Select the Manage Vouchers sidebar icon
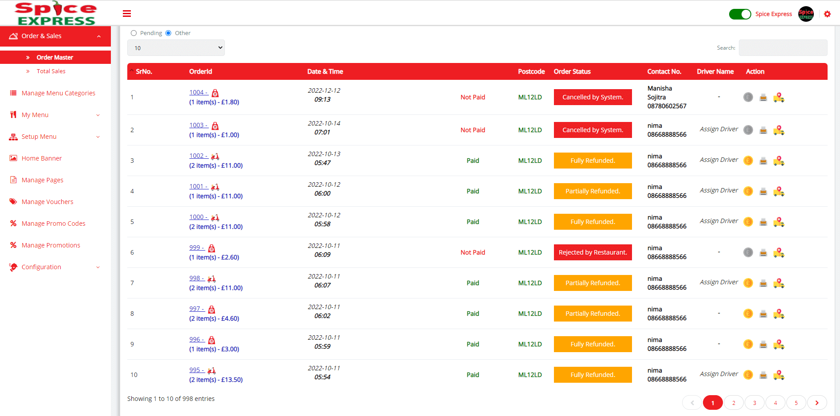Screen dimensions: 840x416 click(13, 201)
